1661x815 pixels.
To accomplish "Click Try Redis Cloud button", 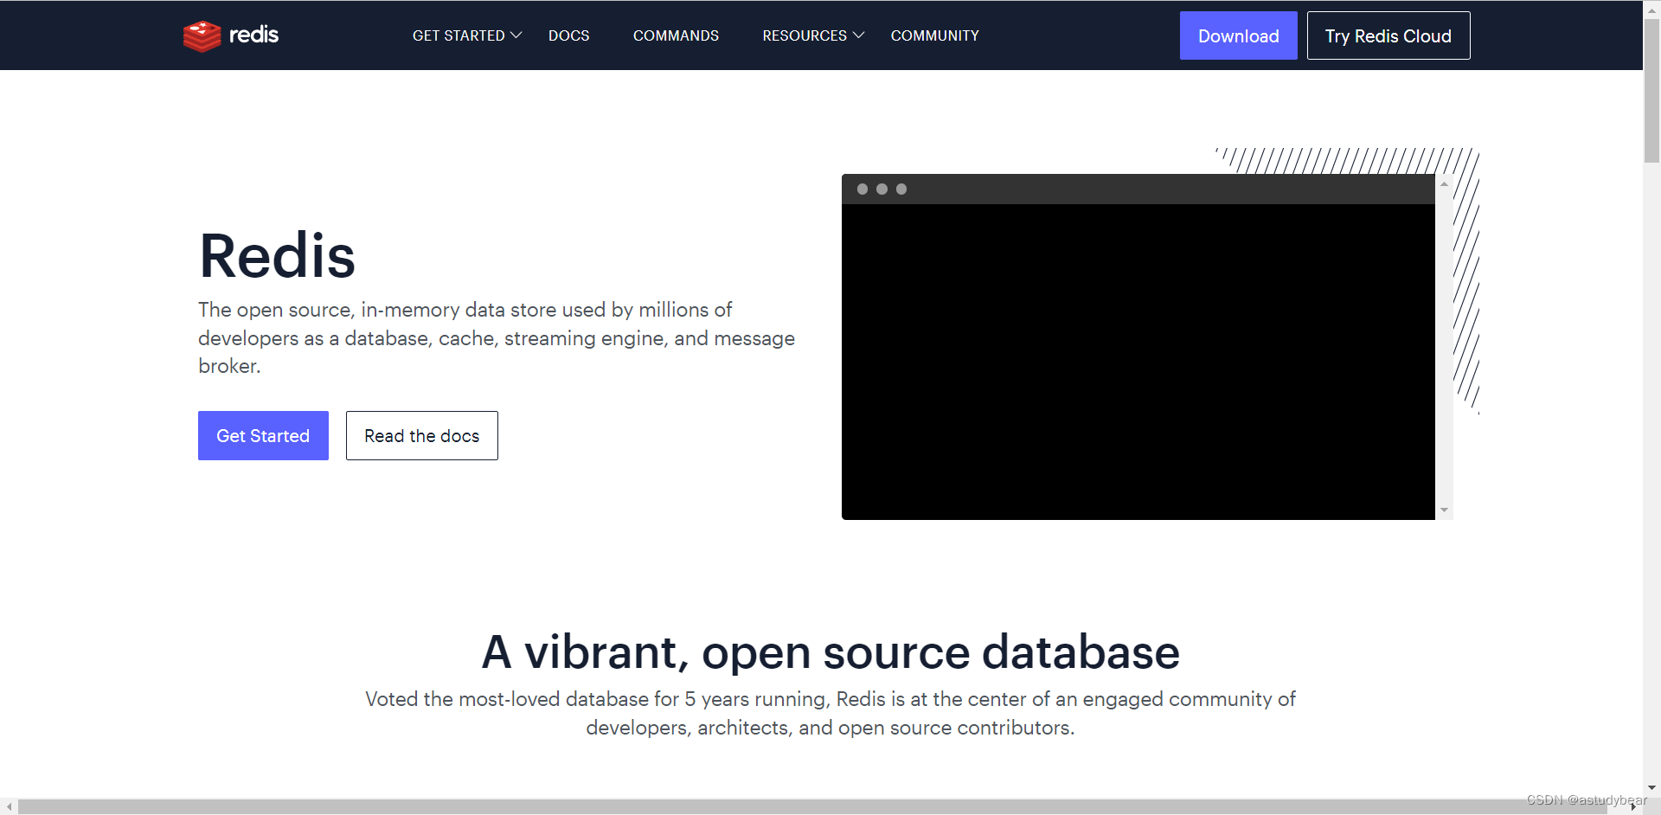I will [x=1388, y=35].
